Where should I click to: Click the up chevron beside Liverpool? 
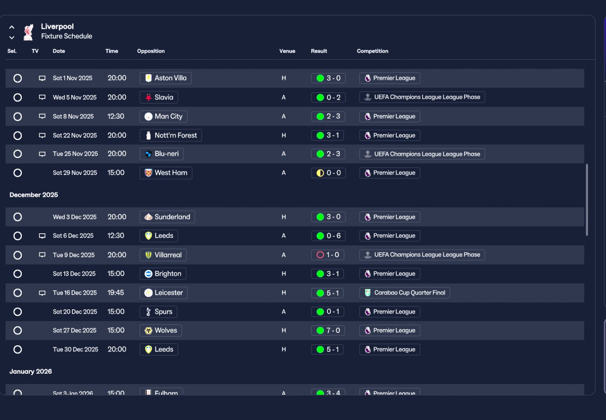[12, 27]
